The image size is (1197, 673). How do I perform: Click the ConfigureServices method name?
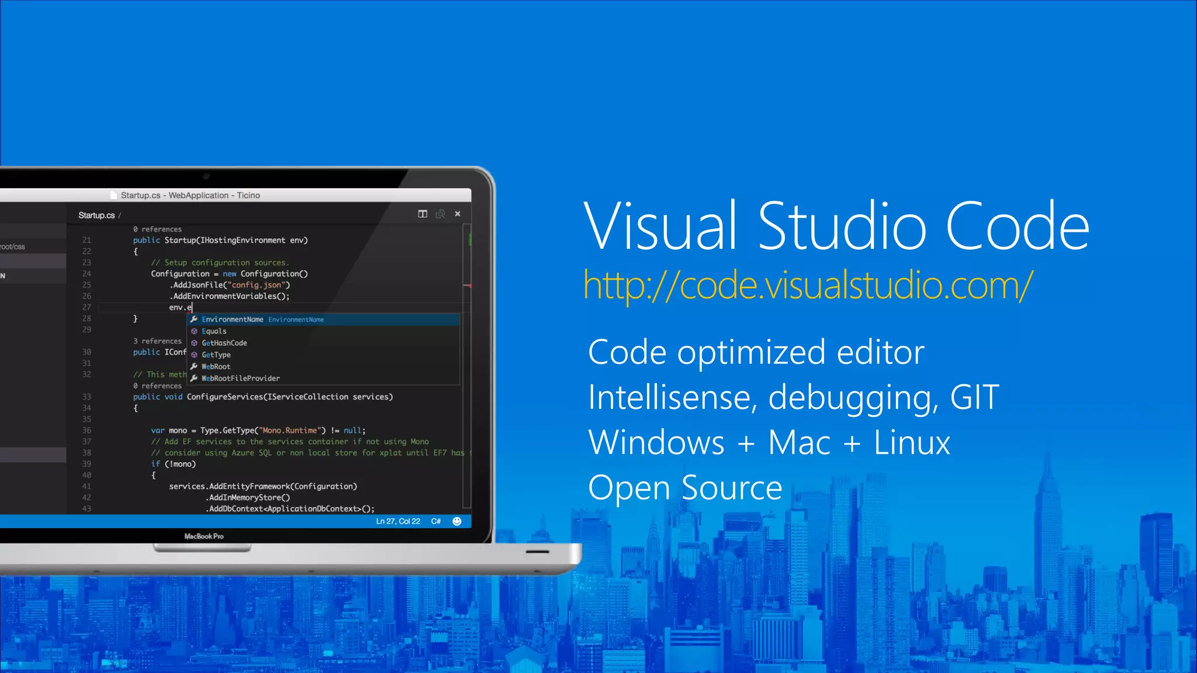[x=224, y=397]
